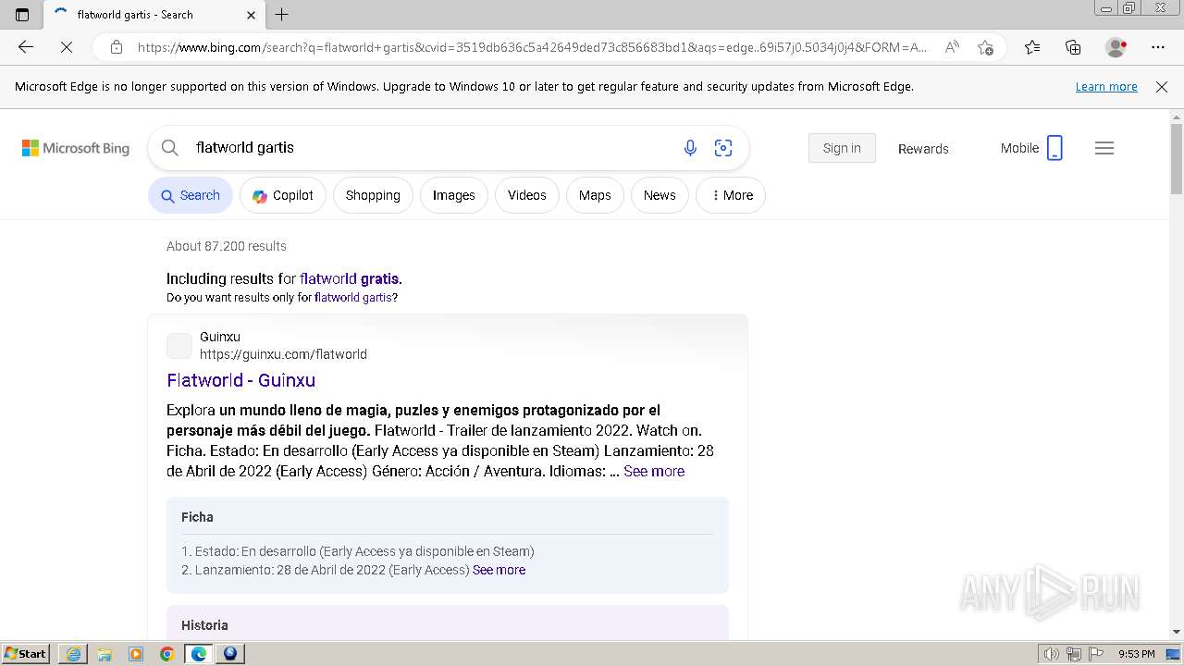
Task: Switch to the News tab
Action: (660, 195)
